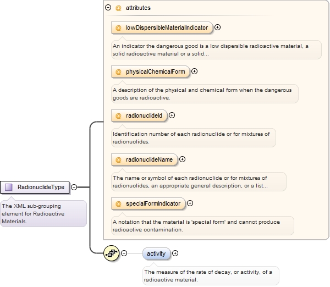Expand the lowDispersibleMaterialIndicator attribute

pos(217,27)
